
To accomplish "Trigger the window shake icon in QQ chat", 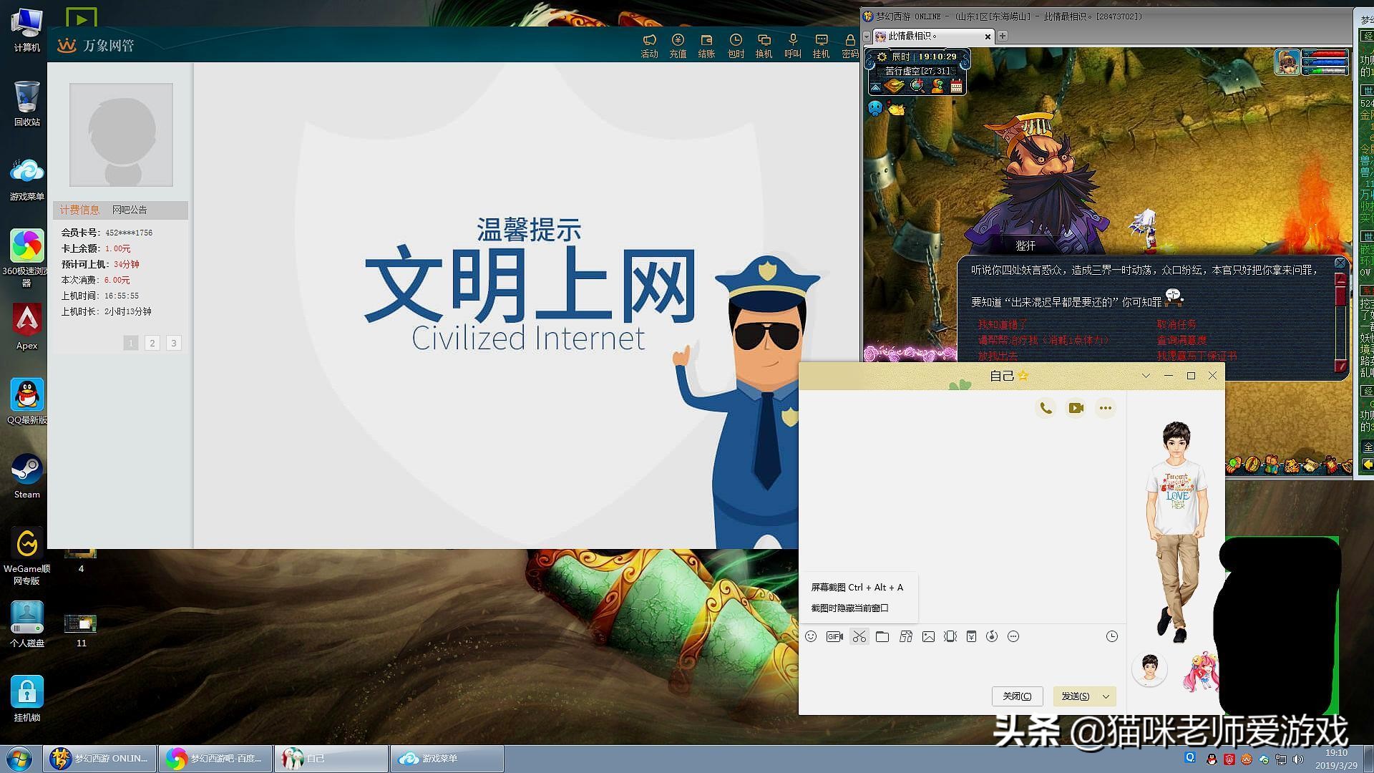I will (x=950, y=636).
